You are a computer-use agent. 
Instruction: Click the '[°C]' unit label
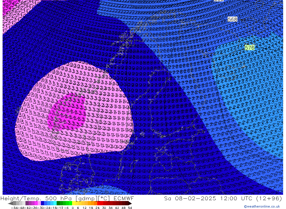(x=104, y=198)
